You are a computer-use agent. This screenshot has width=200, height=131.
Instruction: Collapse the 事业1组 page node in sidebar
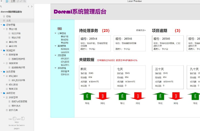(4, 29)
